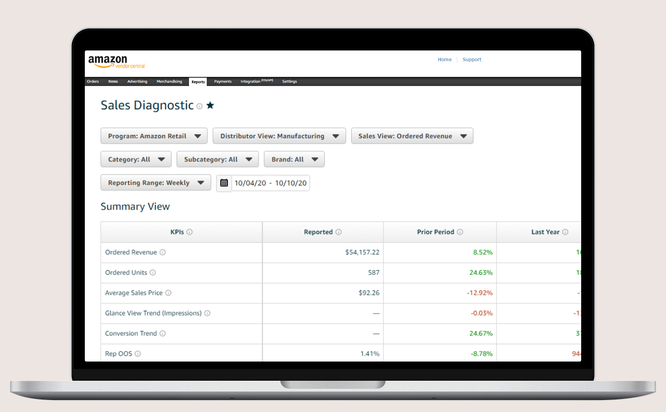The width and height of the screenshot is (666, 412).
Task: Click the info icon next to Rep OOS
Action: (x=138, y=354)
